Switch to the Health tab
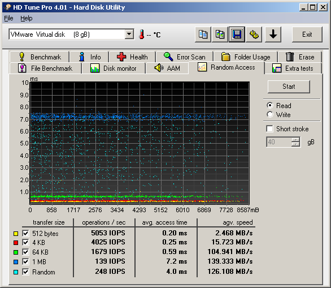Screen dimensions: 331x288 pyautogui.click(x=132, y=57)
